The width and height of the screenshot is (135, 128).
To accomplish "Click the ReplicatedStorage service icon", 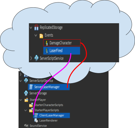I will [36, 27].
